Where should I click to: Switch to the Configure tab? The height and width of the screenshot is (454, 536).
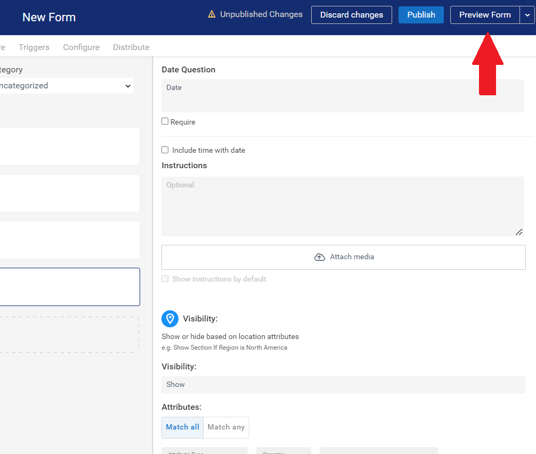[x=82, y=47]
